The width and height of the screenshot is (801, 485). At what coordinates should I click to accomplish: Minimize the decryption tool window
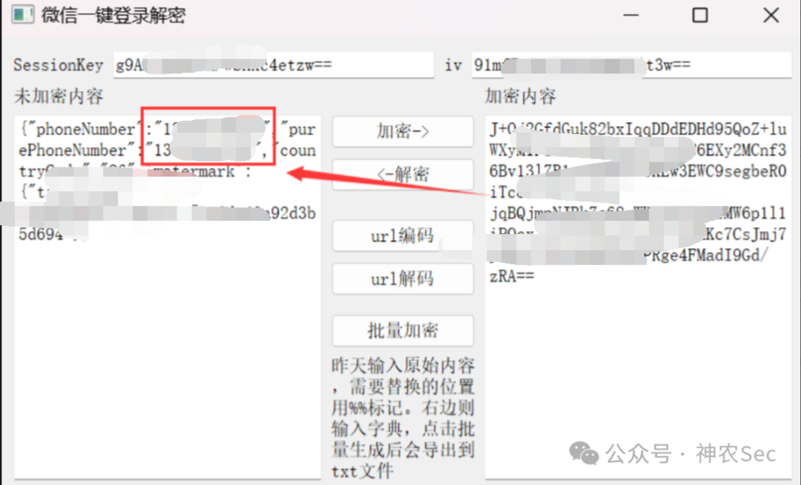[631, 16]
